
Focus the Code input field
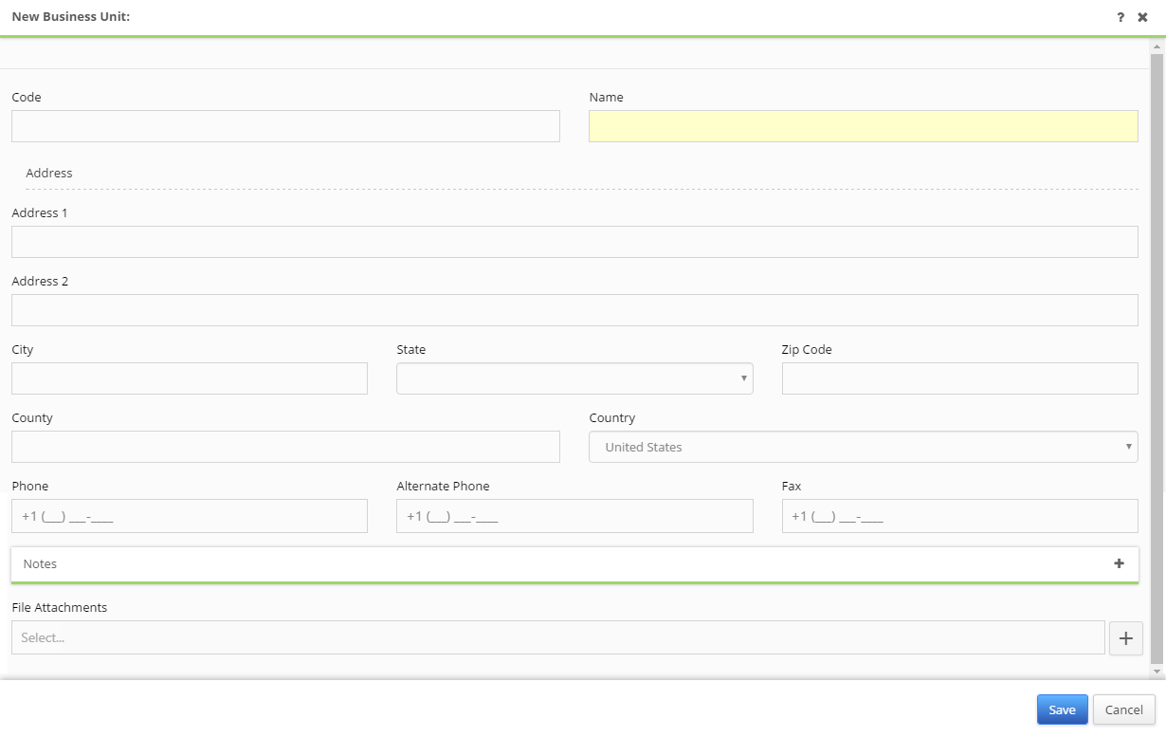coord(285,126)
